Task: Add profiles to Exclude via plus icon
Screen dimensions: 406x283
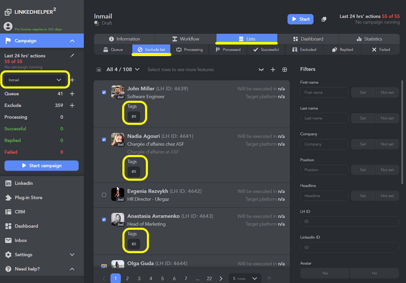Action: click(x=72, y=105)
